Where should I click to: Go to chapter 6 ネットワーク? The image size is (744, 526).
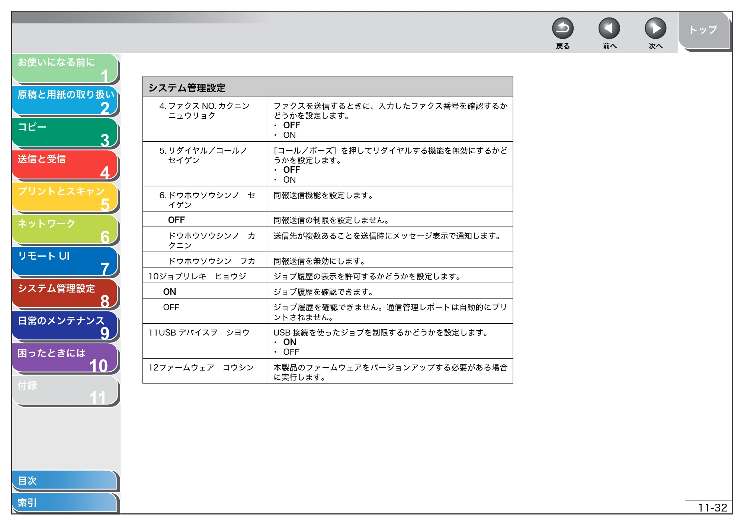tap(65, 230)
